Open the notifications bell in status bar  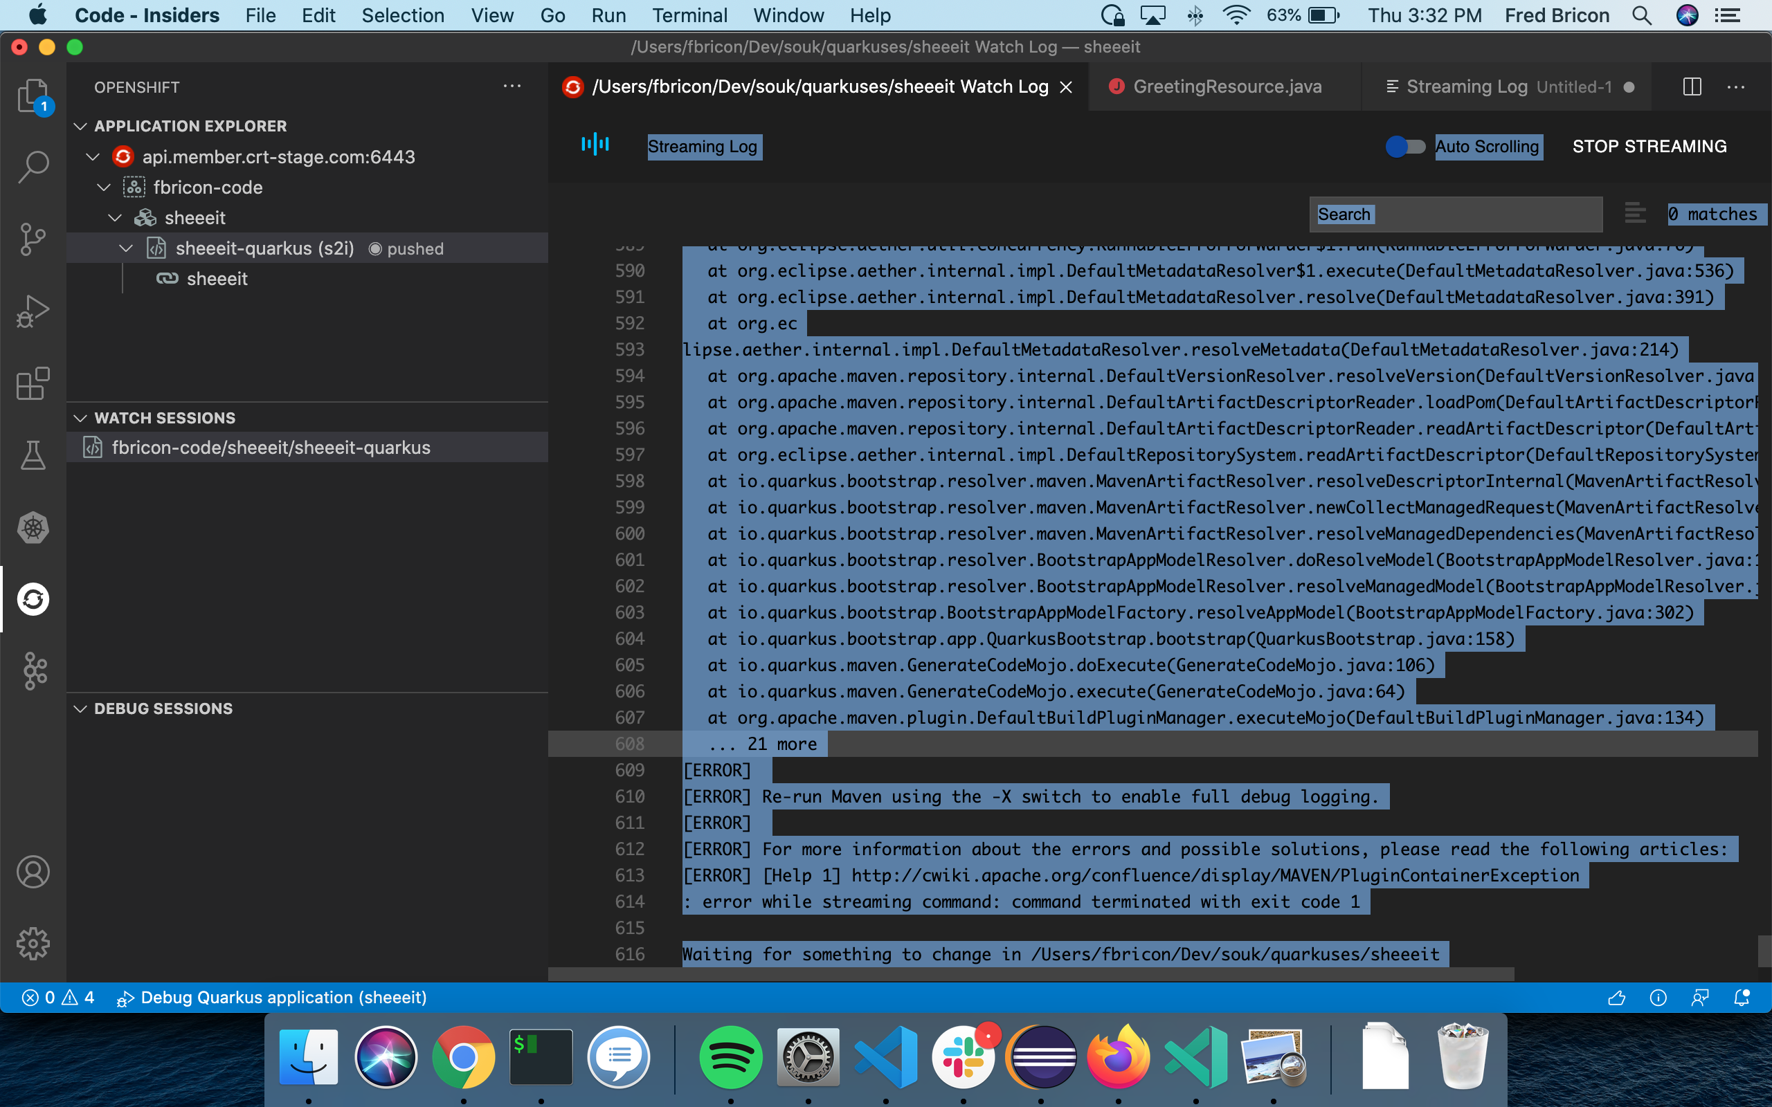(1742, 998)
